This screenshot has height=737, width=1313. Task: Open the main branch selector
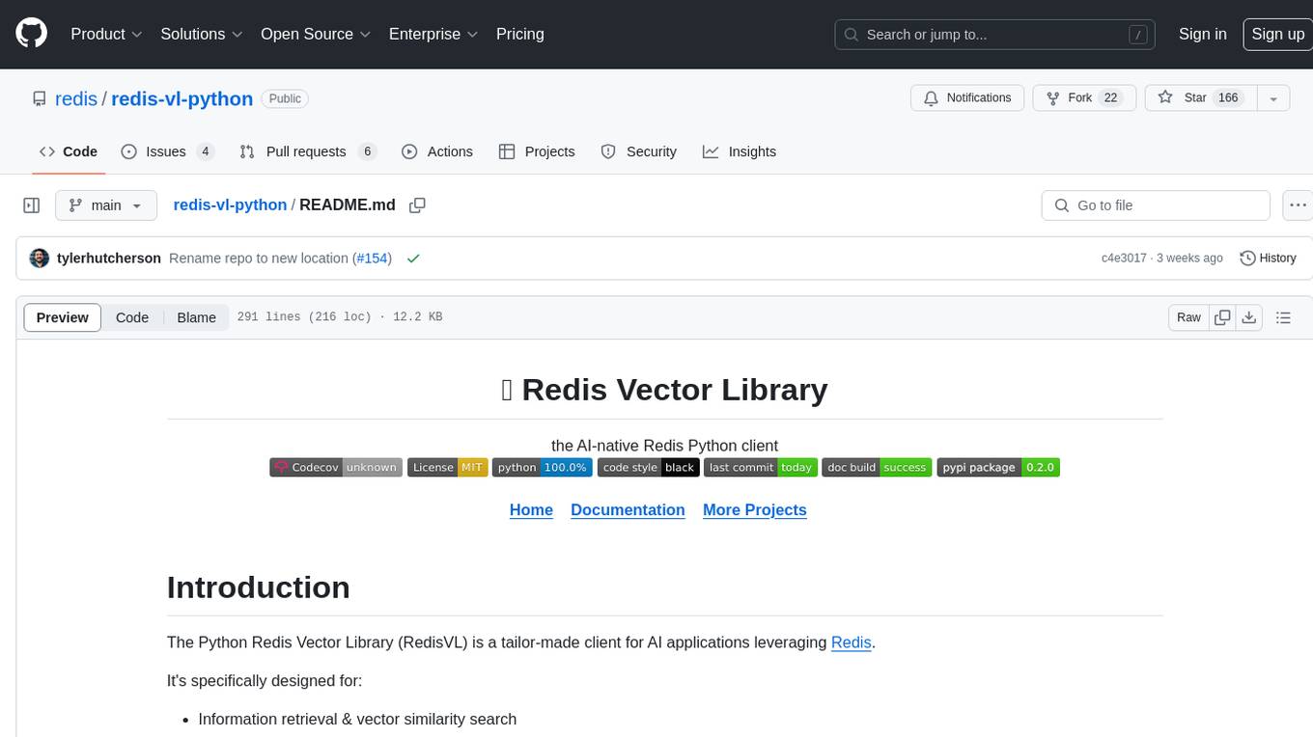click(x=105, y=205)
